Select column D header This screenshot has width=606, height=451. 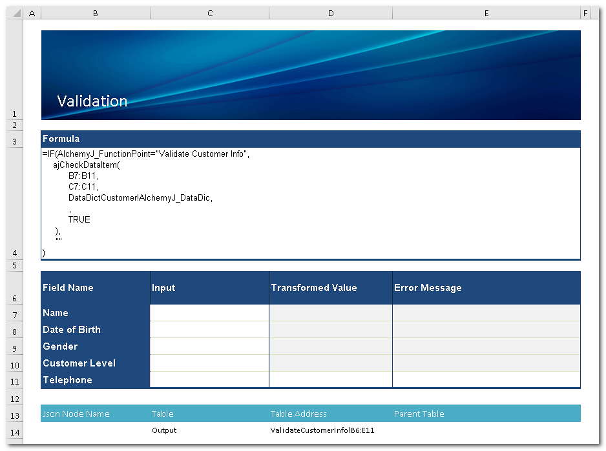coord(331,13)
